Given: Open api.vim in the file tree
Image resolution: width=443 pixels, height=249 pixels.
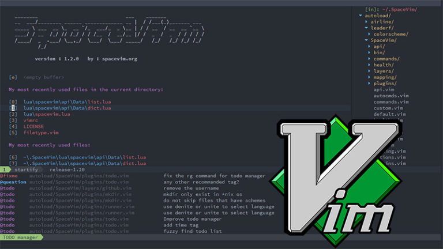Looking at the screenshot, I should point(384,90).
